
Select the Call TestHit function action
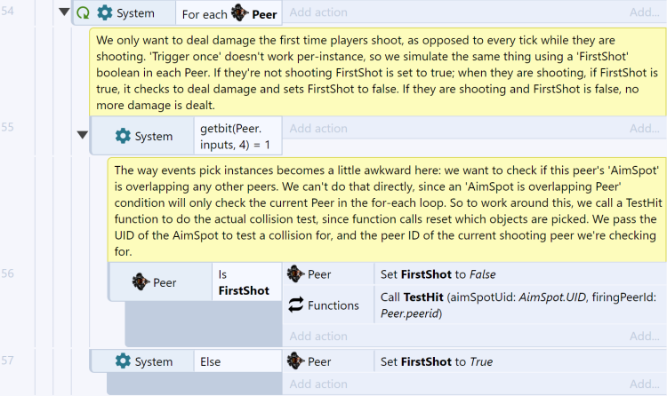[520, 305]
